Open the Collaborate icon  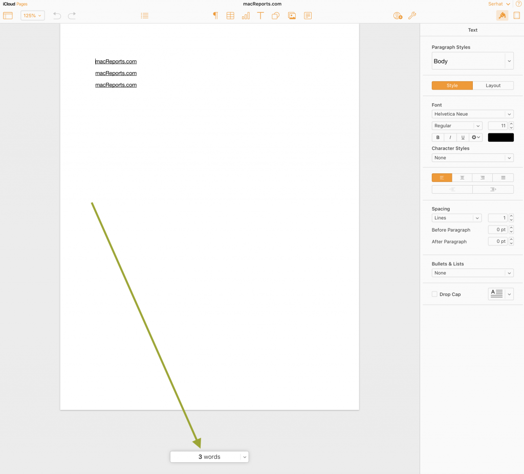398,16
